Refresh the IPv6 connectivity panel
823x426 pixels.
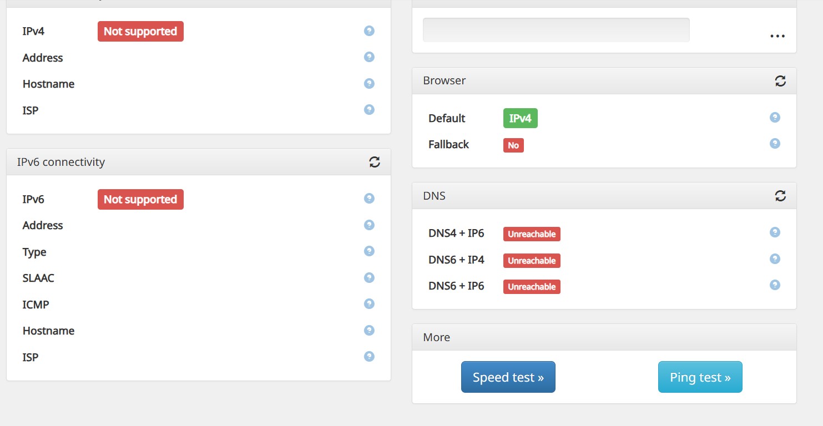(375, 162)
